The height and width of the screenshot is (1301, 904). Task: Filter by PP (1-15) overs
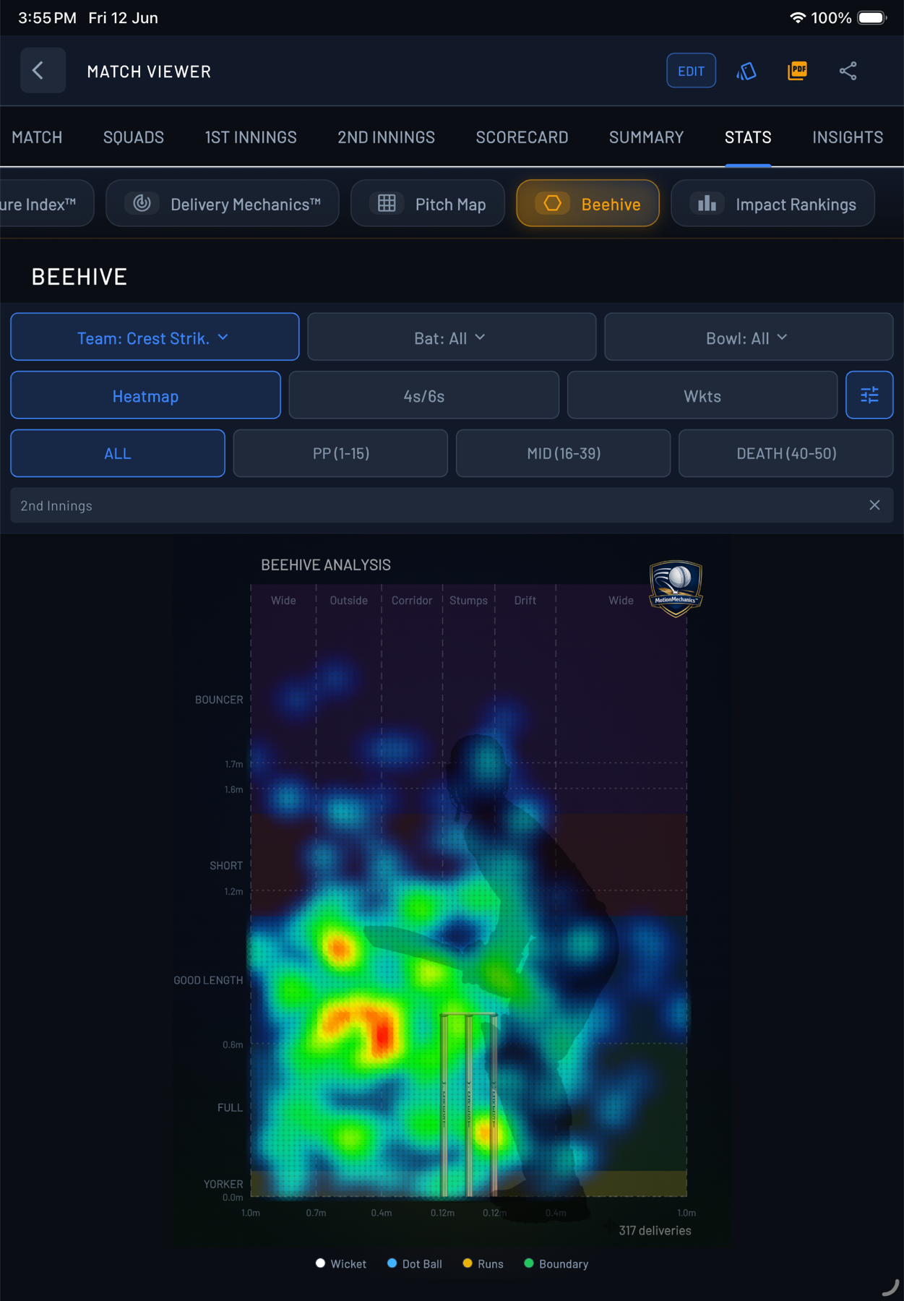[340, 453]
